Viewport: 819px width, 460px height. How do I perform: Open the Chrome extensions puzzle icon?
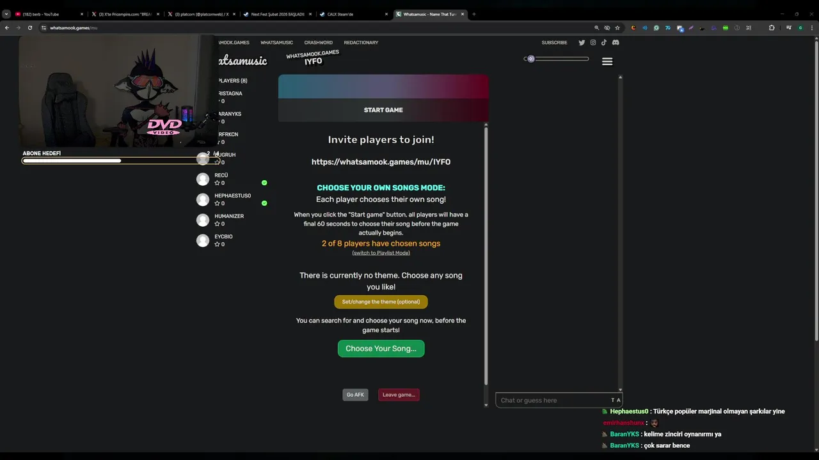pyautogui.click(x=772, y=28)
